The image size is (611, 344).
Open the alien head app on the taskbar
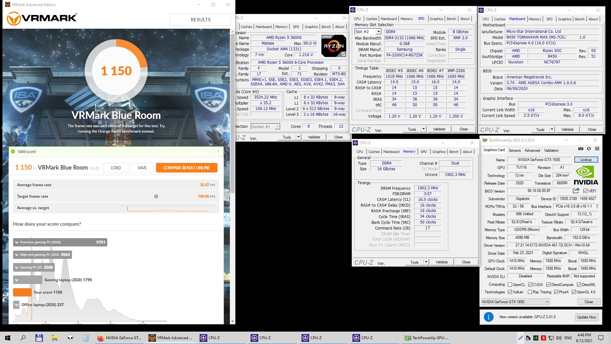pyautogui.click(x=70, y=338)
